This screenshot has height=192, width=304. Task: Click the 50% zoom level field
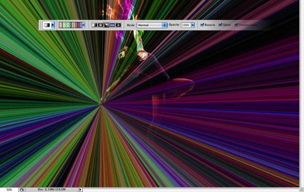coord(9,190)
